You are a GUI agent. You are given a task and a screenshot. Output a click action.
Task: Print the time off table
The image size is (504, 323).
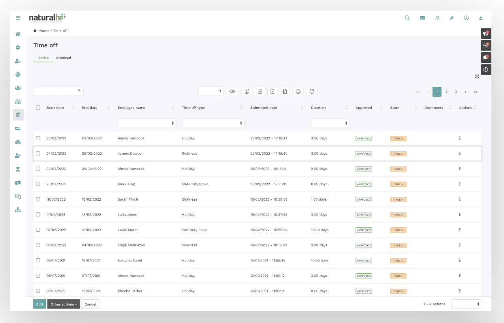298,91
